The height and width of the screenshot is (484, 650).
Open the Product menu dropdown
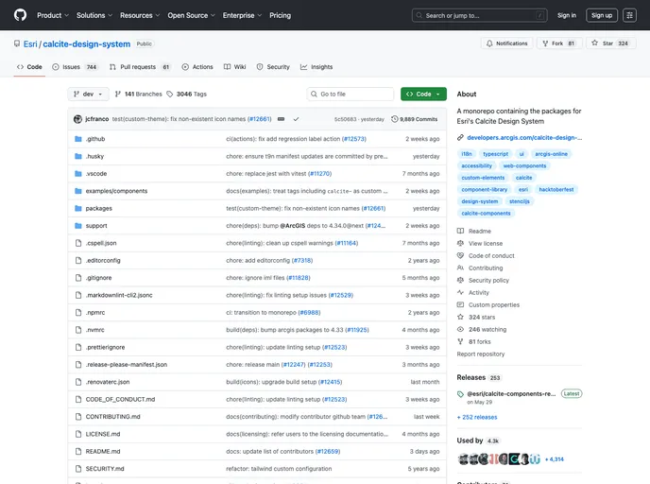[x=53, y=15]
